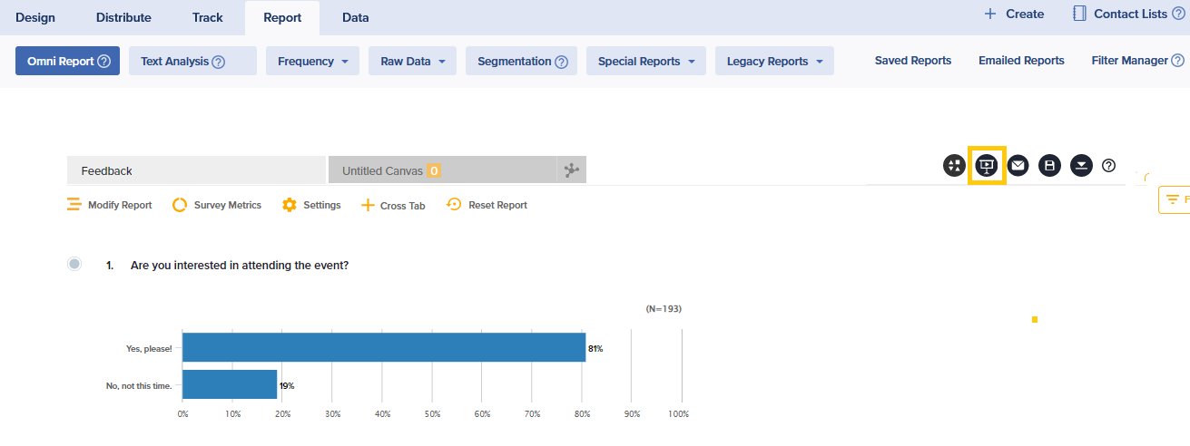This screenshot has height=446, width=1190.
Task: Click the Modify Report button
Action: point(110,205)
